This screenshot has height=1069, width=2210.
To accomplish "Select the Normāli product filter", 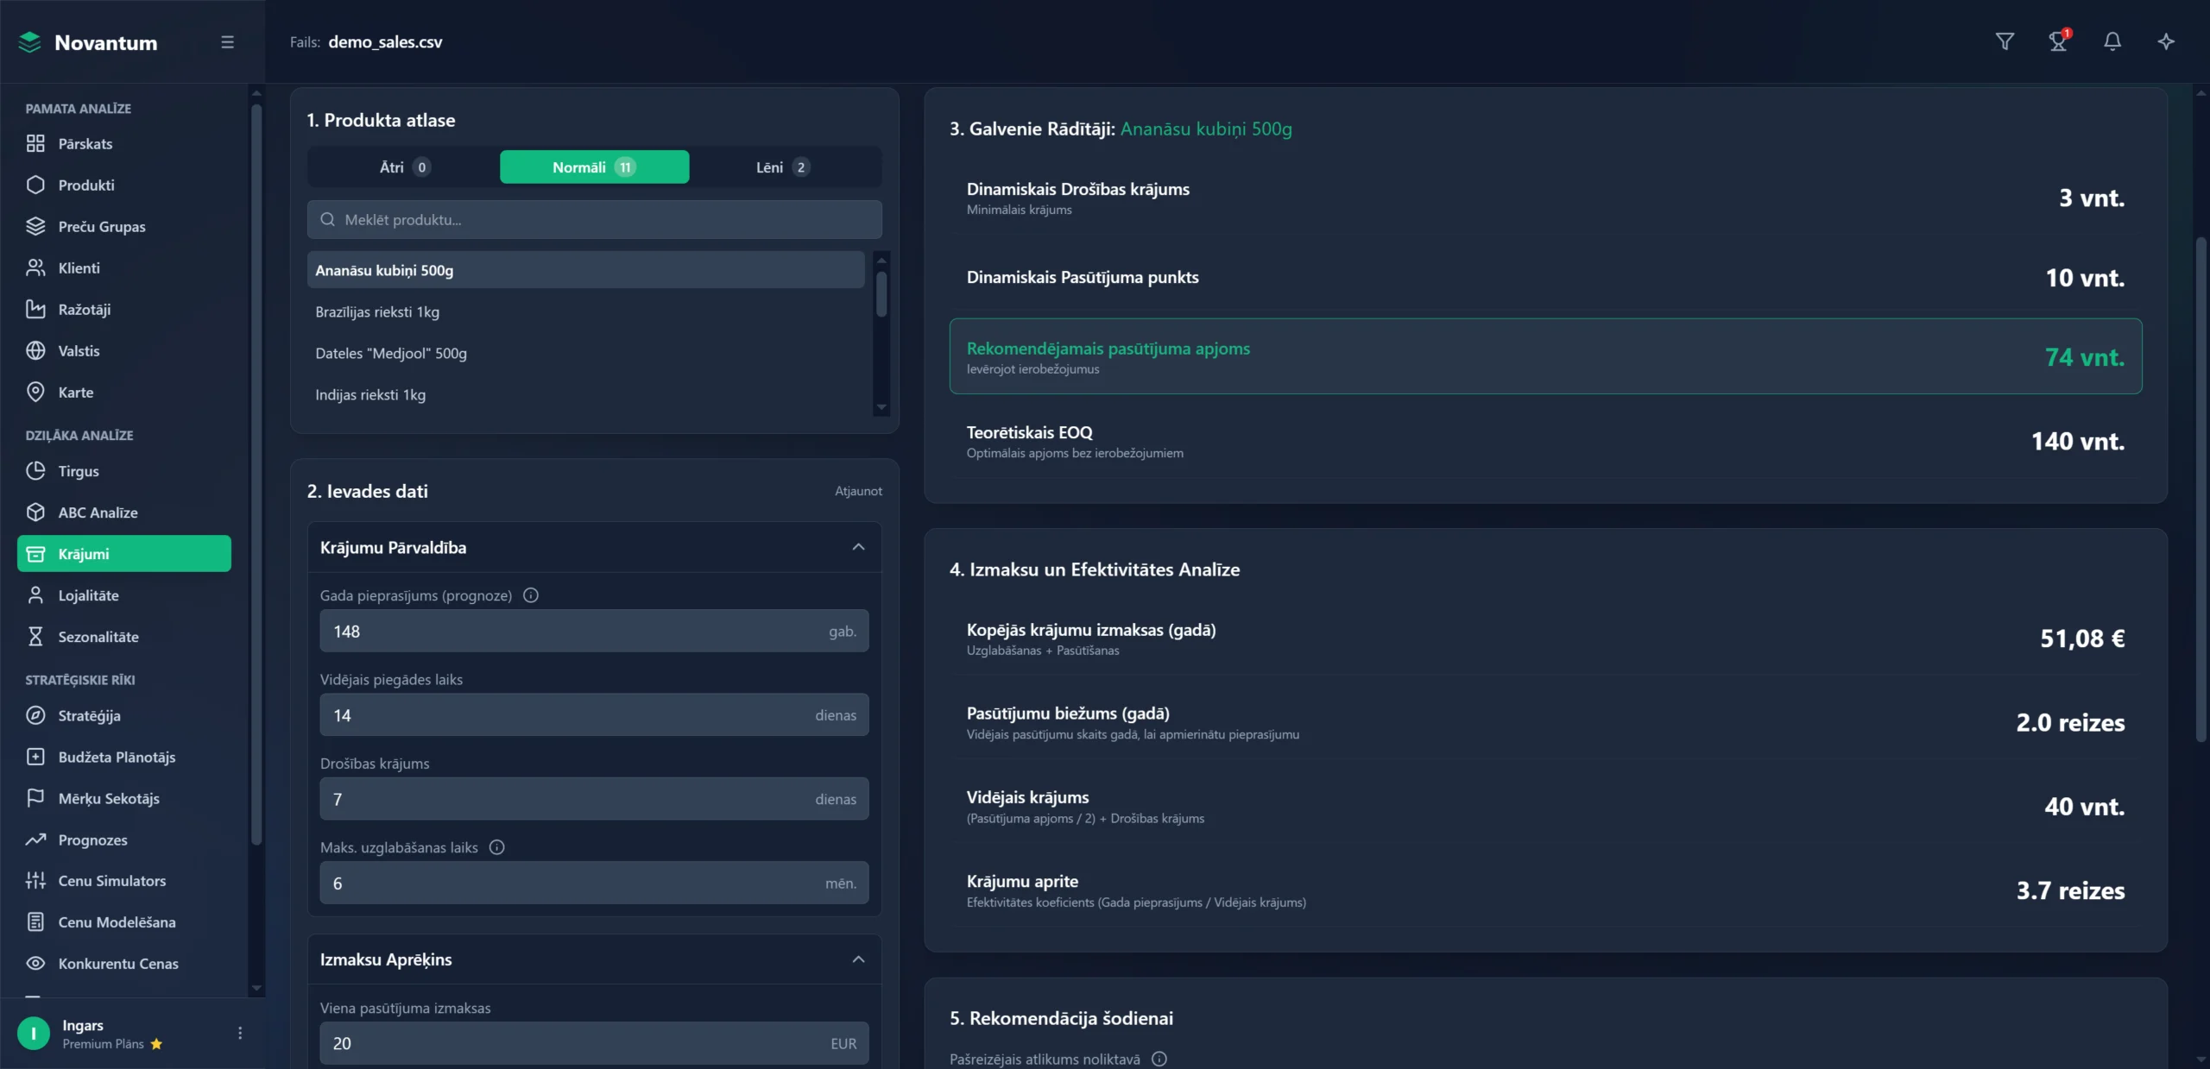I will tap(594, 167).
